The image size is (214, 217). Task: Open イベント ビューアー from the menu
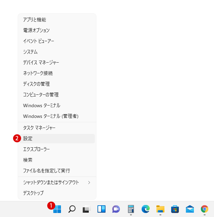(x=57, y=41)
